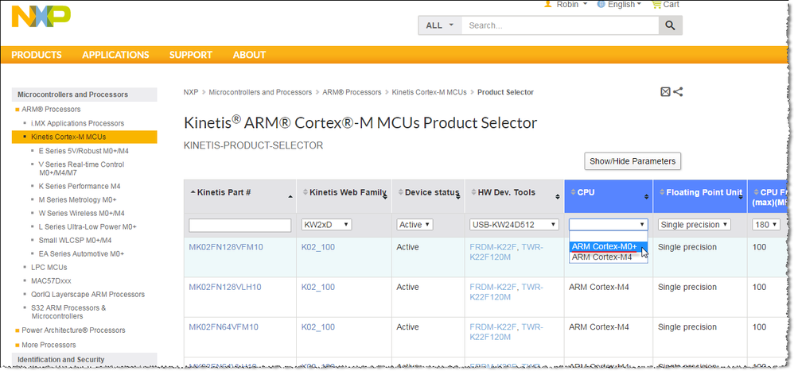This screenshot has height=371, width=794.
Task: Click the NXP logo
Action: tap(41, 15)
